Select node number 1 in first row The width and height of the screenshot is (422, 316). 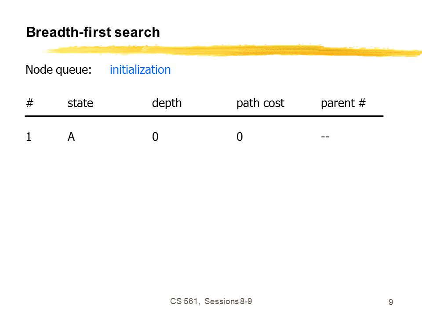(29, 137)
